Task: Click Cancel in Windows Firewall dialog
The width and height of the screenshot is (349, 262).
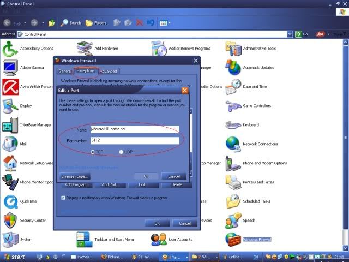Action: pyautogui.click(x=185, y=223)
